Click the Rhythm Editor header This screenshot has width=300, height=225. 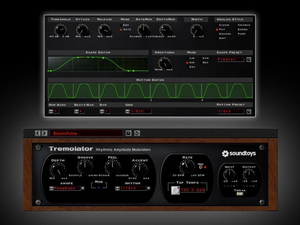pos(150,79)
